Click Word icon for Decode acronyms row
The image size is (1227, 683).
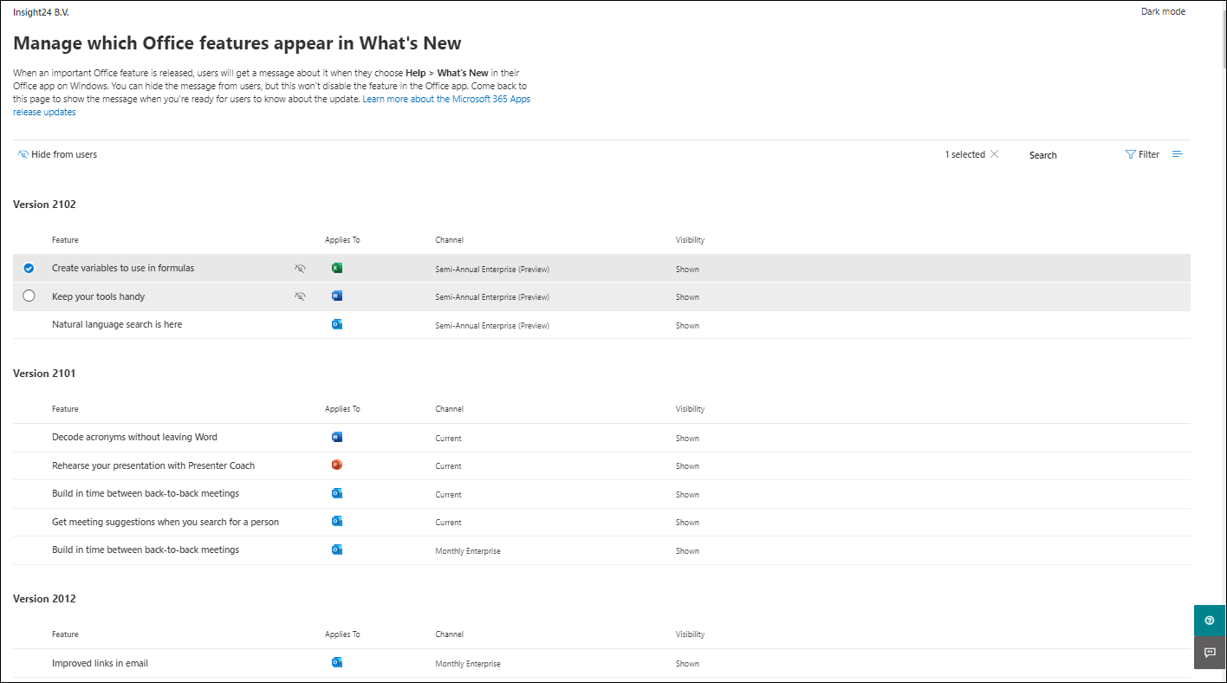(337, 437)
